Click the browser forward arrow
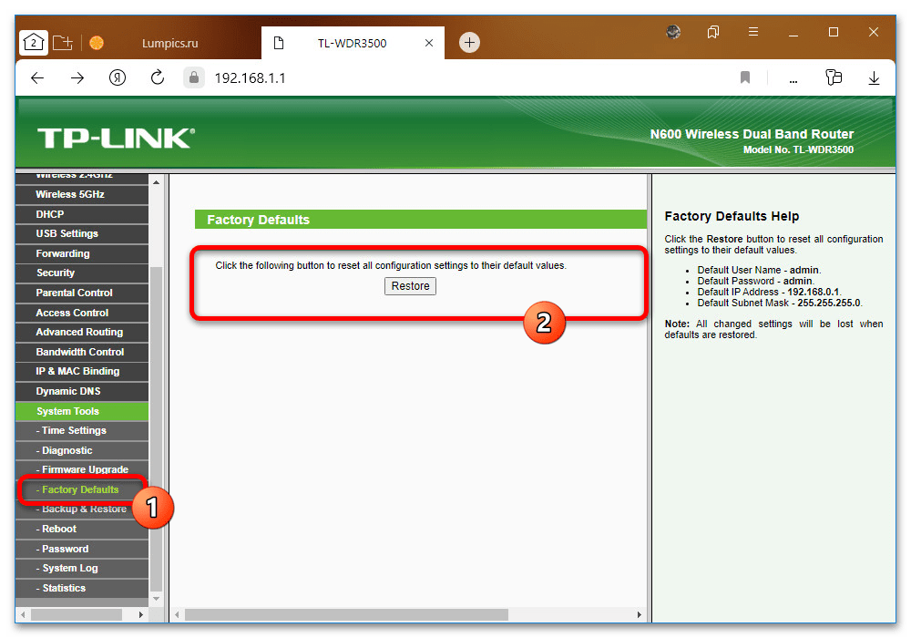911x638 pixels. pos(77,78)
